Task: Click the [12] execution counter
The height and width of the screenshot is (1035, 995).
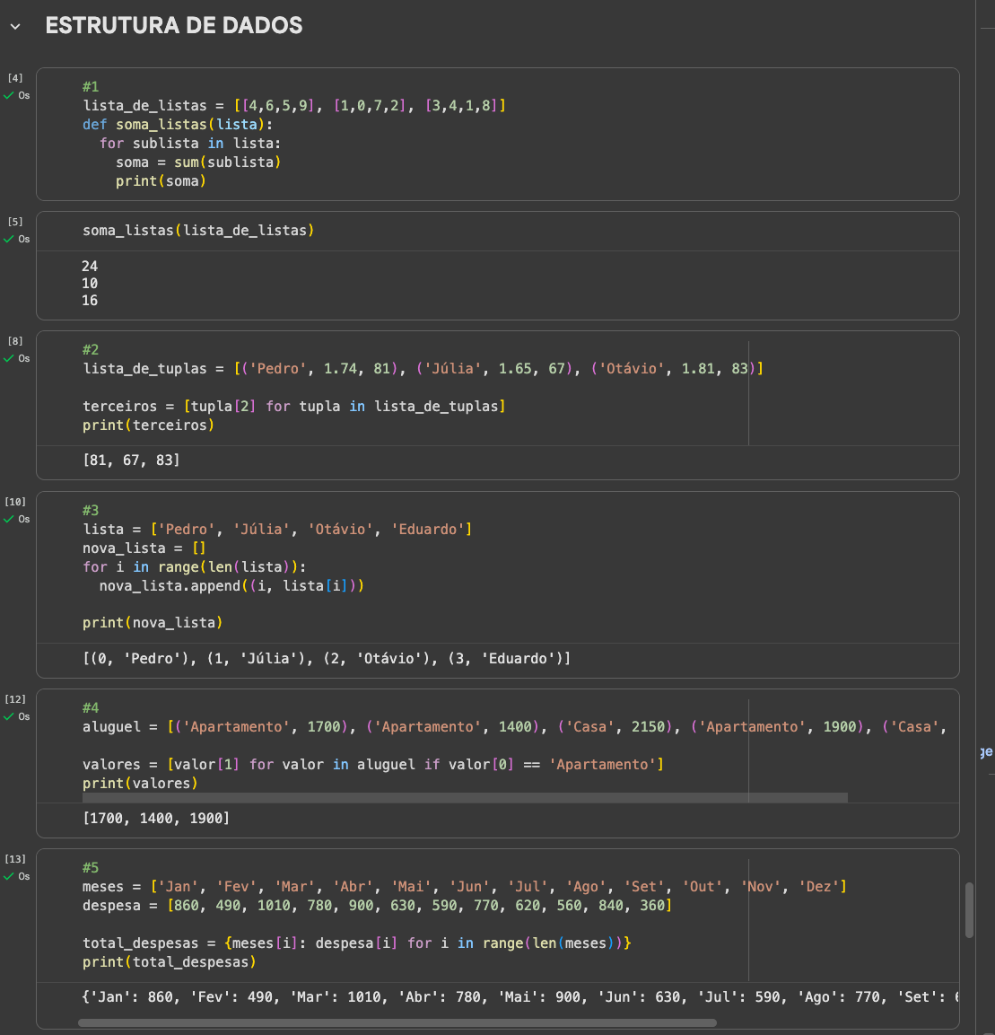Action: [15, 699]
